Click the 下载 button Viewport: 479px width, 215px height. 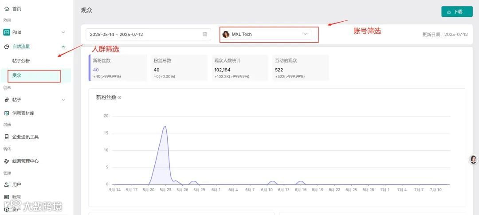tap(457, 12)
